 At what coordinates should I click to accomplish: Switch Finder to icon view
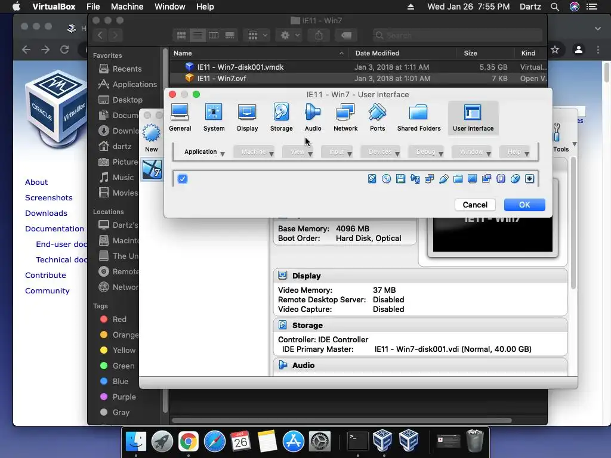click(x=181, y=35)
